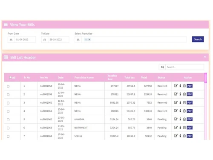This screenshot has width=213, height=160.
Task: Click the blue Search button
Action: tap(198, 39)
